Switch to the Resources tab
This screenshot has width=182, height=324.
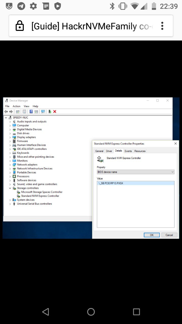click(x=140, y=151)
